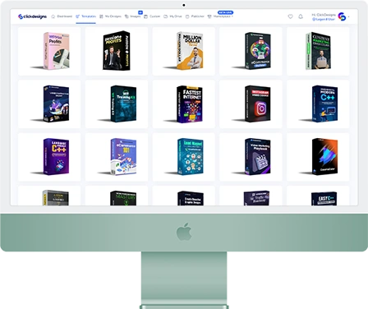Open the eCommerce 101 box template

(117, 157)
